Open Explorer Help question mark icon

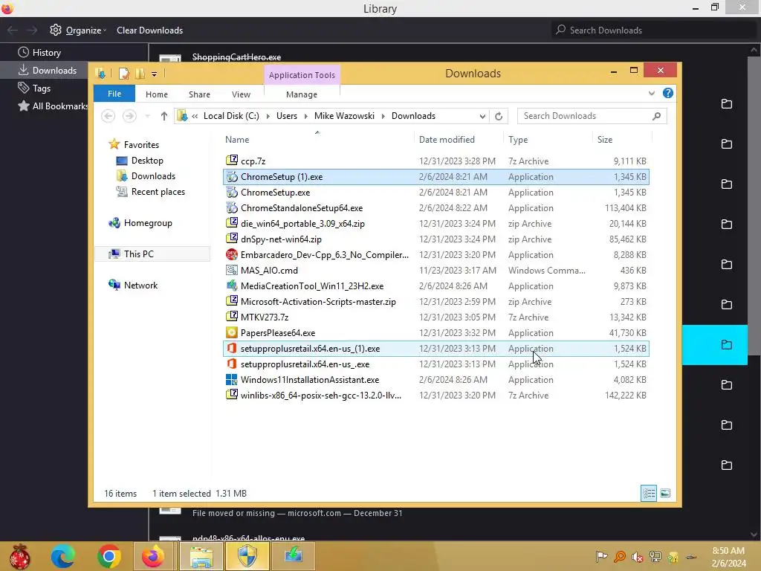[x=668, y=93]
